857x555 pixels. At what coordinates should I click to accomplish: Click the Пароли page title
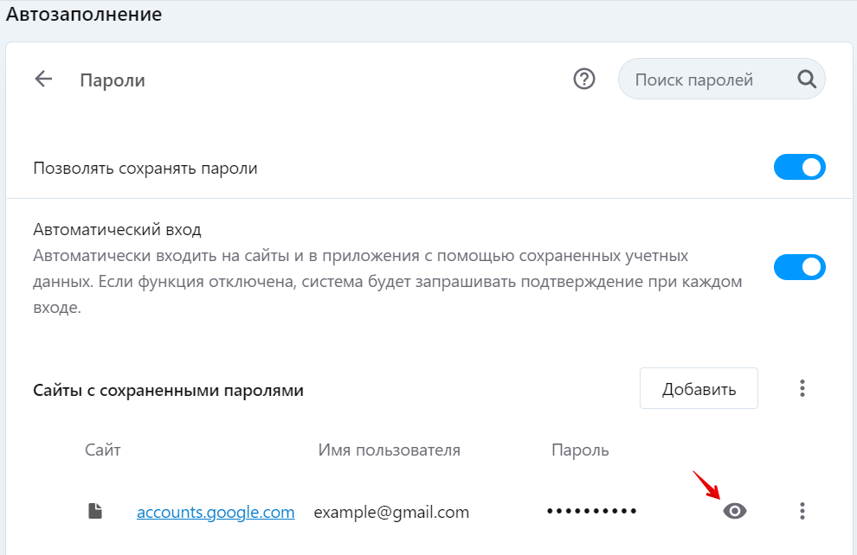(113, 80)
